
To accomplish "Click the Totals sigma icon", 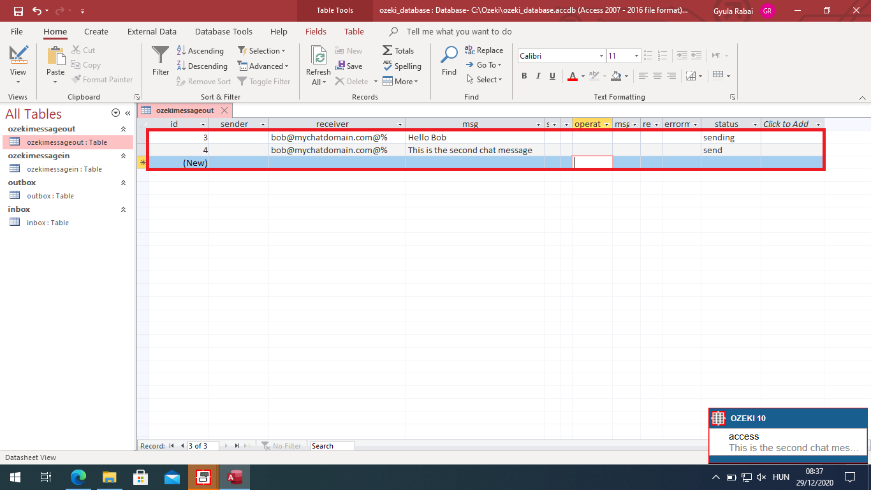I will click(388, 50).
